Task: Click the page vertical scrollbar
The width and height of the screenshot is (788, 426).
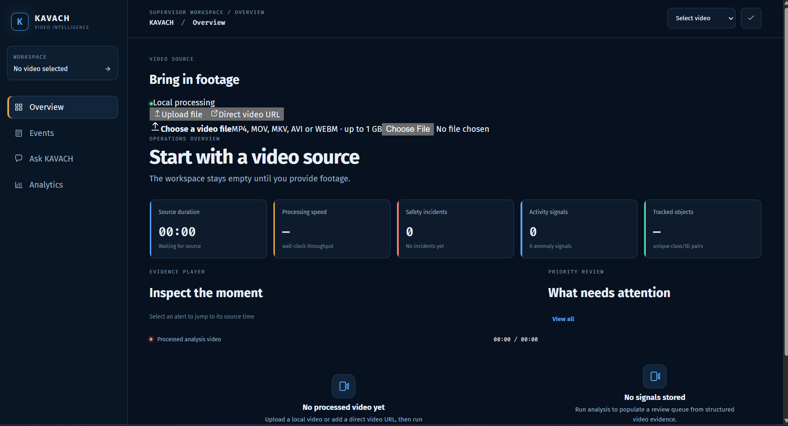Action: tap(786, 181)
